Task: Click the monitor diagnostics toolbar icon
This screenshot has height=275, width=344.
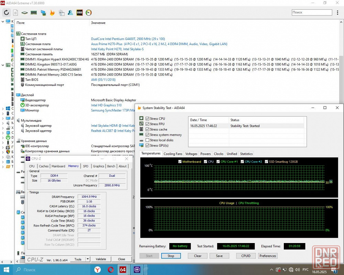Action: [x=43, y=13]
